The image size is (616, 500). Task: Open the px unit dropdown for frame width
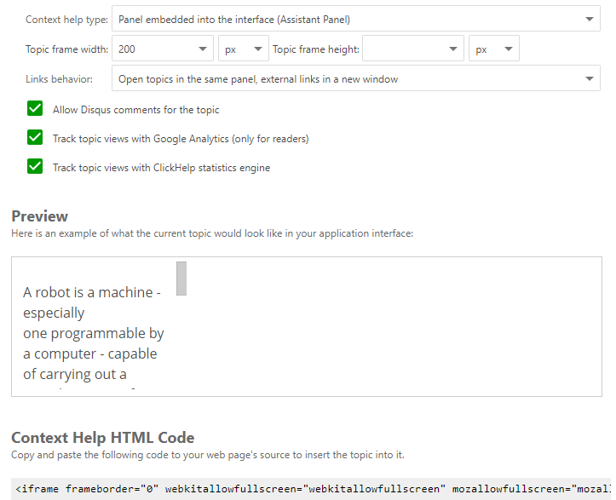(x=244, y=49)
